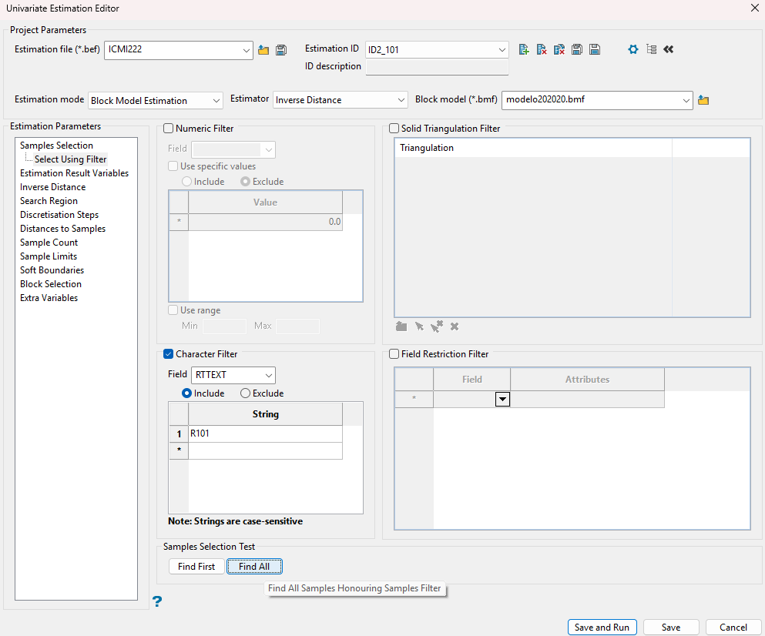Click the Find All button
765x636 pixels.
pos(254,566)
